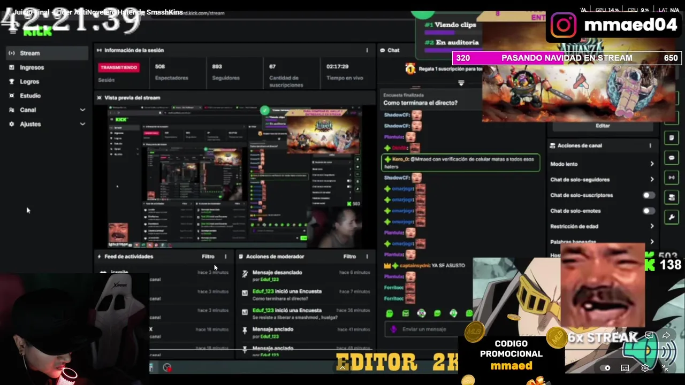The height and width of the screenshot is (385, 685).
Task: Click the 'Regala 1 suscripción' gift banner
Action: [x=444, y=68]
